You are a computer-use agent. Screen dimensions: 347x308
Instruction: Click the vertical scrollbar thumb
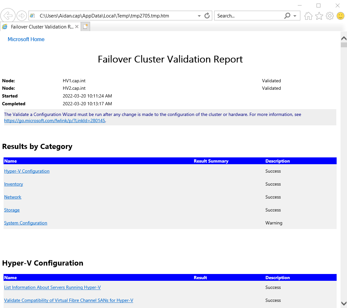[344, 45]
